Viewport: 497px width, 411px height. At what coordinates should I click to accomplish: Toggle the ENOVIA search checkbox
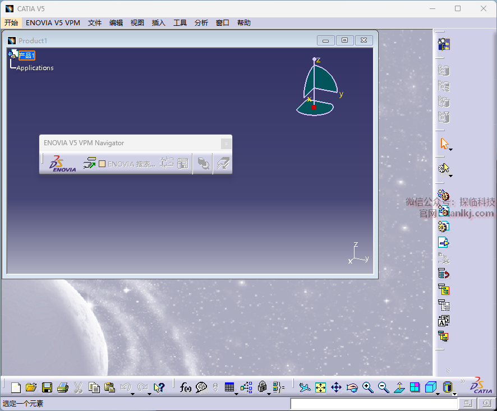click(102, 164)
